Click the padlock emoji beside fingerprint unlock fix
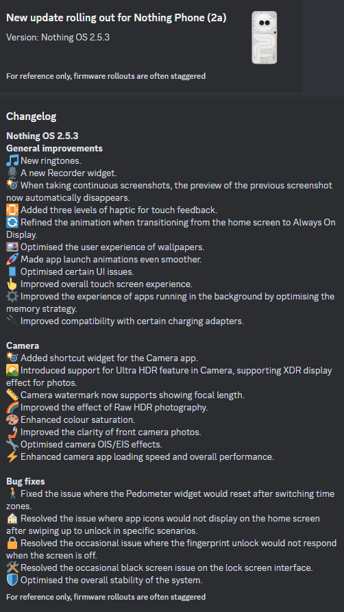The image size is (344, 612). coord(12,543)
